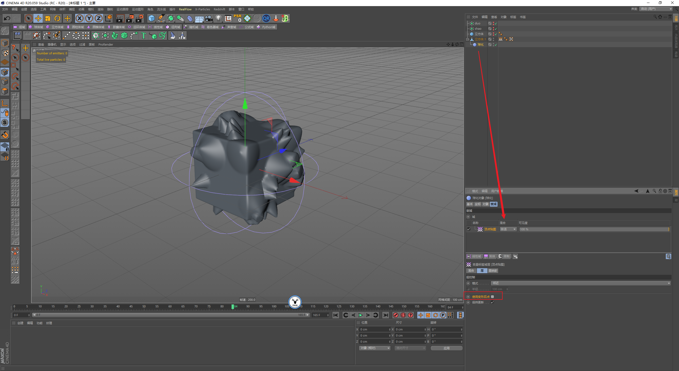
Task: Click the Rotate tool icon
Action: coord(57,18)
